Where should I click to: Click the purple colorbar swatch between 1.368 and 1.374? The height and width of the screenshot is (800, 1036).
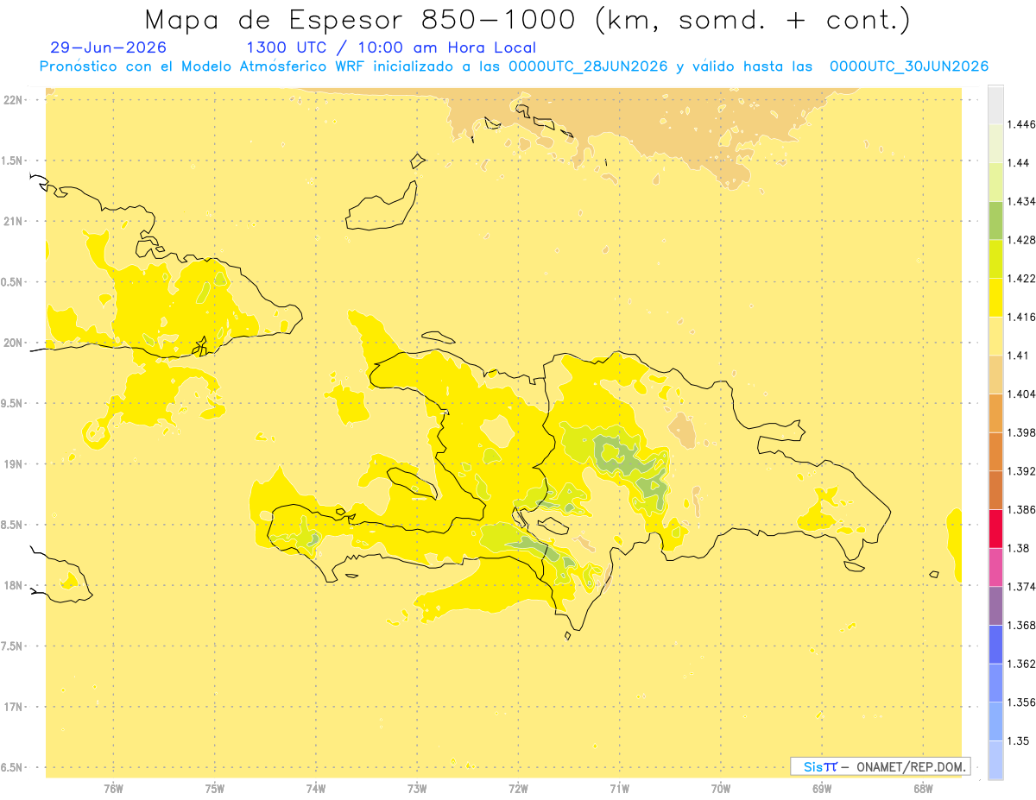point(995,606)
